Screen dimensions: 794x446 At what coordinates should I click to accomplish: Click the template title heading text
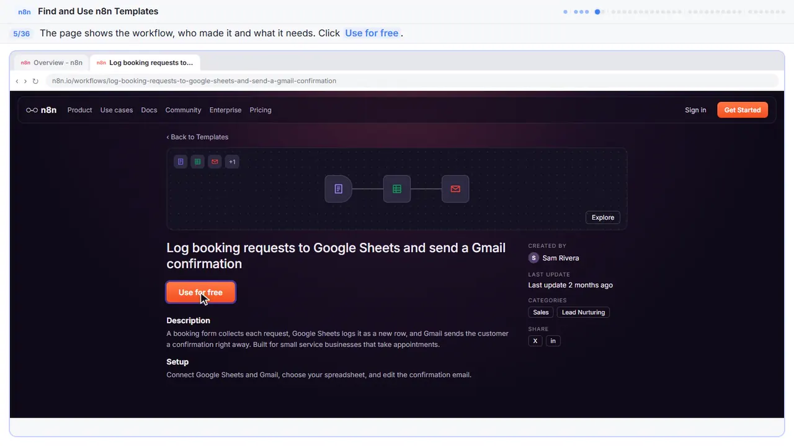click(x=336, y=255)
